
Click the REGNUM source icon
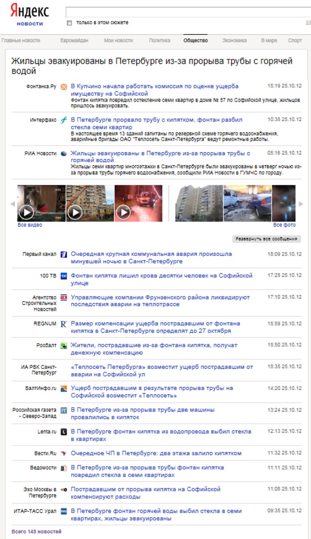point(64,324)
